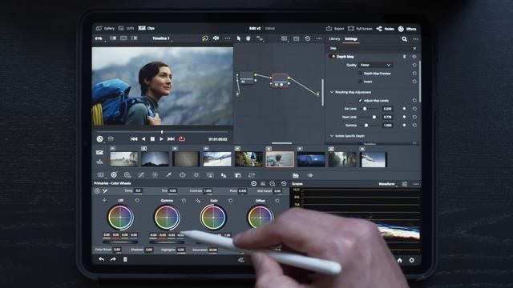Screen dimensions: 513x288
Task: Go to home with the house icon
Action: [x=399, y=260]
